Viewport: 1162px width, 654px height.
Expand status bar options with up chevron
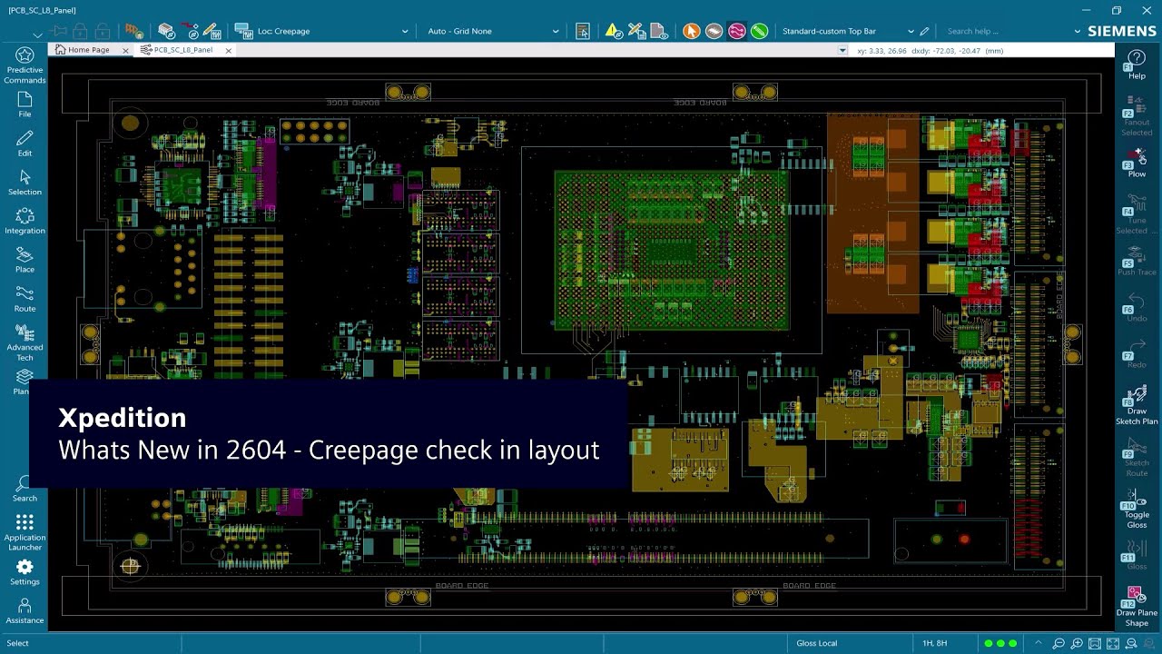[x=1039, y=643]
